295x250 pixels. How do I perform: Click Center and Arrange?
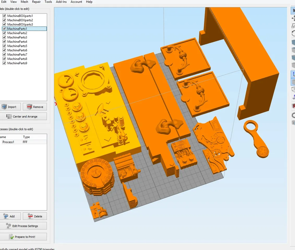coord(23,116)
